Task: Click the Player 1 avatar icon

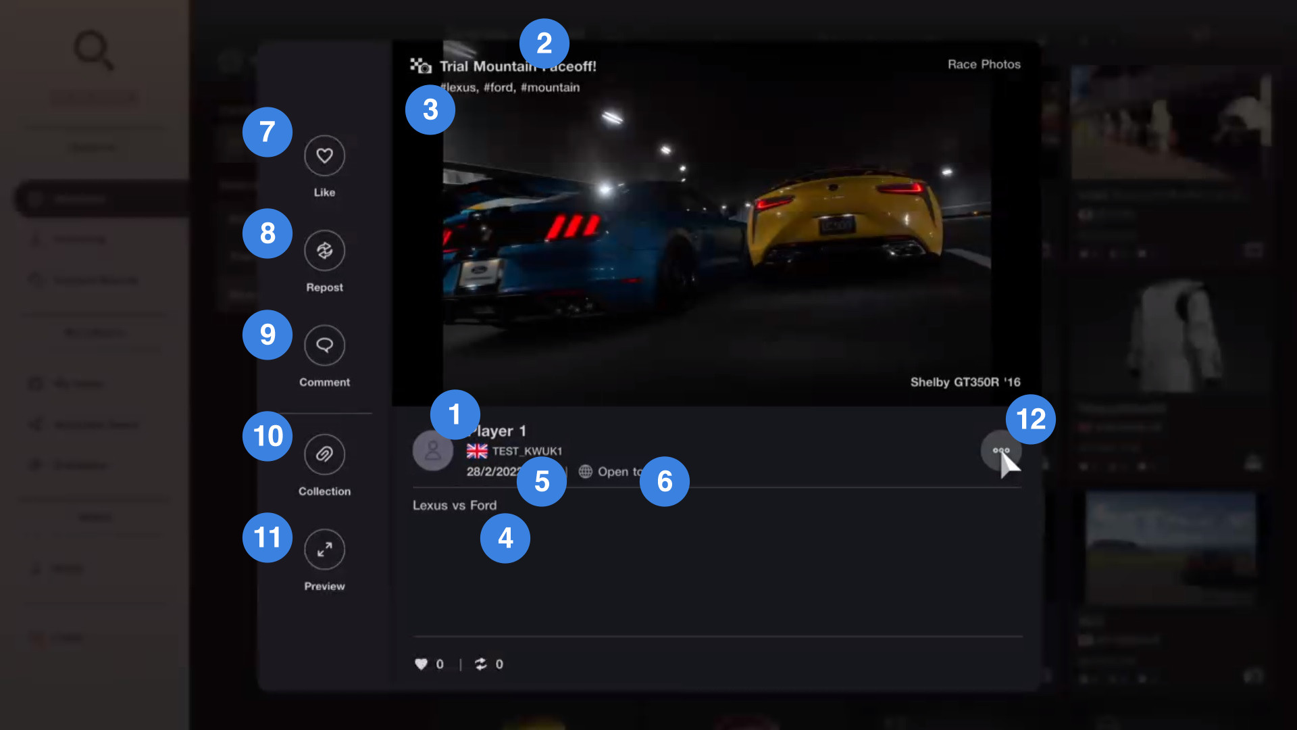Action: pos(432,451)
